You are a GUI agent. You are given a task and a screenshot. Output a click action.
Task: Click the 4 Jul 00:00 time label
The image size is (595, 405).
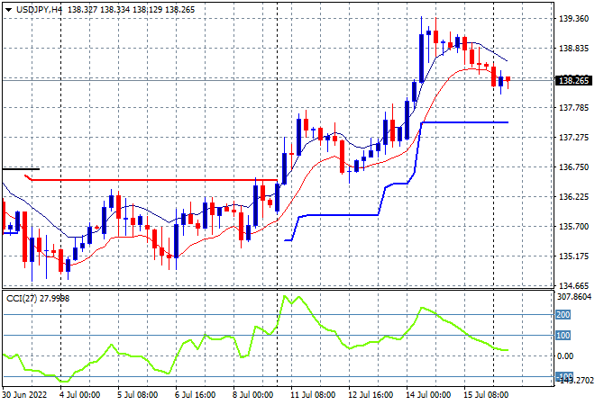pyautogui.click(x=79, y=395)
